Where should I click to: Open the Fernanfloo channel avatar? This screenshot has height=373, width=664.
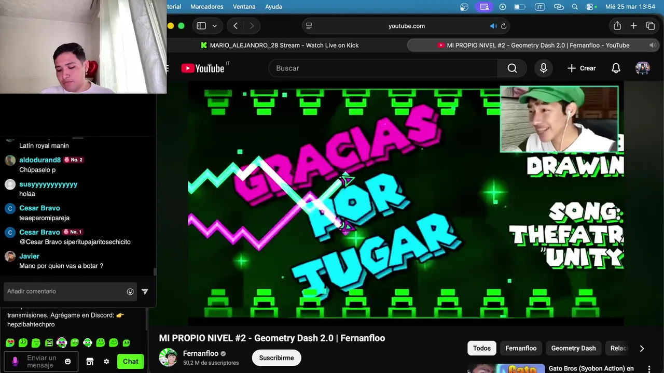click(168, 357)
